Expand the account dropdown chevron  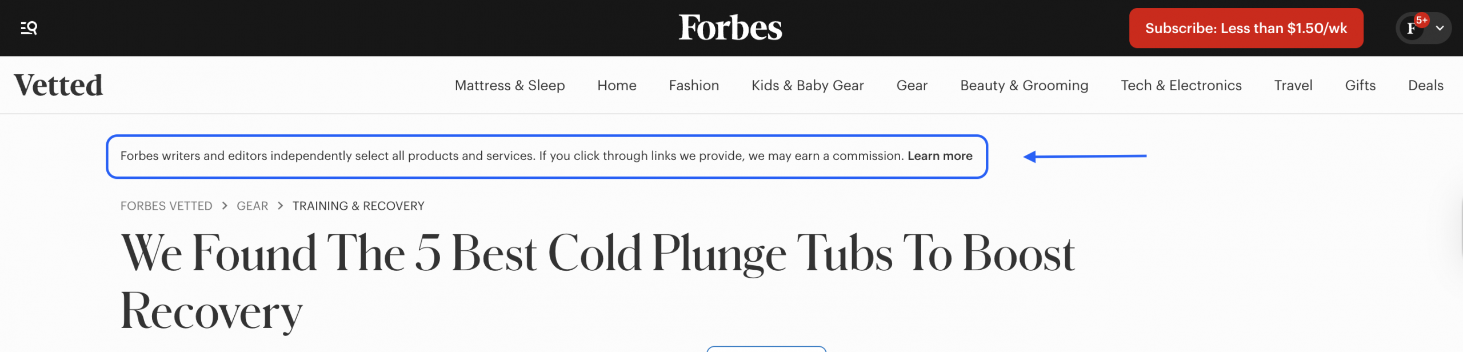coord(1440,28)
